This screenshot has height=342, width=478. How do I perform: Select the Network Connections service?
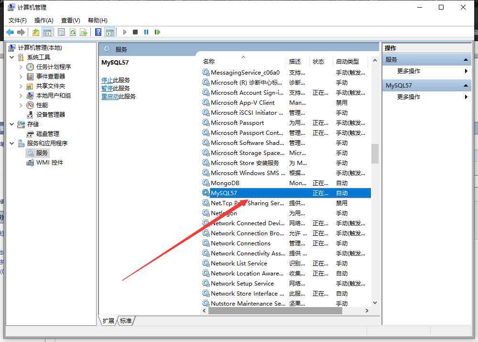click(x=286, y=243)
